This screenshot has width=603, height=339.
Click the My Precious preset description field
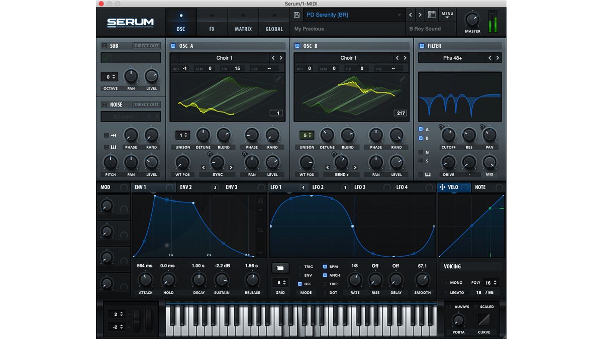pos(347,29)
